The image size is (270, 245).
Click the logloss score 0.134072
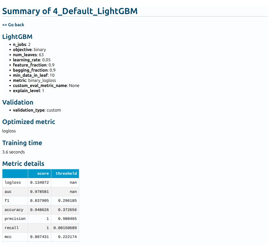[x=40, y=182]
